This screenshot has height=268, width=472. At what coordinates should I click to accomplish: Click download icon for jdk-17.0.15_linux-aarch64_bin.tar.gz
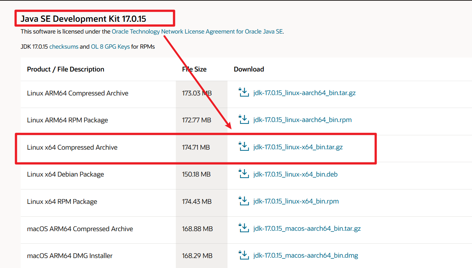tap(244, 92)
